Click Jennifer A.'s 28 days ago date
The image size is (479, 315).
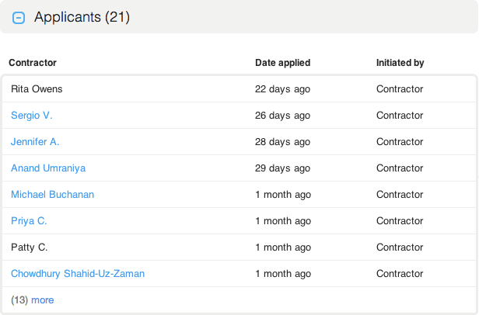point(282,142)
